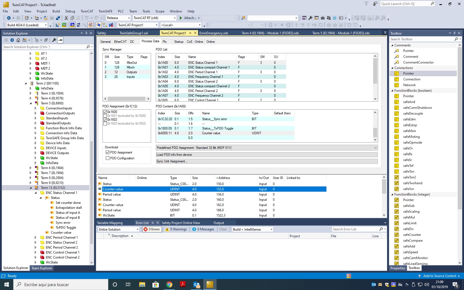Open the TwinCAT RT (x64) platform dropdown
464x290 pixels.
click(x=154, y=18)
